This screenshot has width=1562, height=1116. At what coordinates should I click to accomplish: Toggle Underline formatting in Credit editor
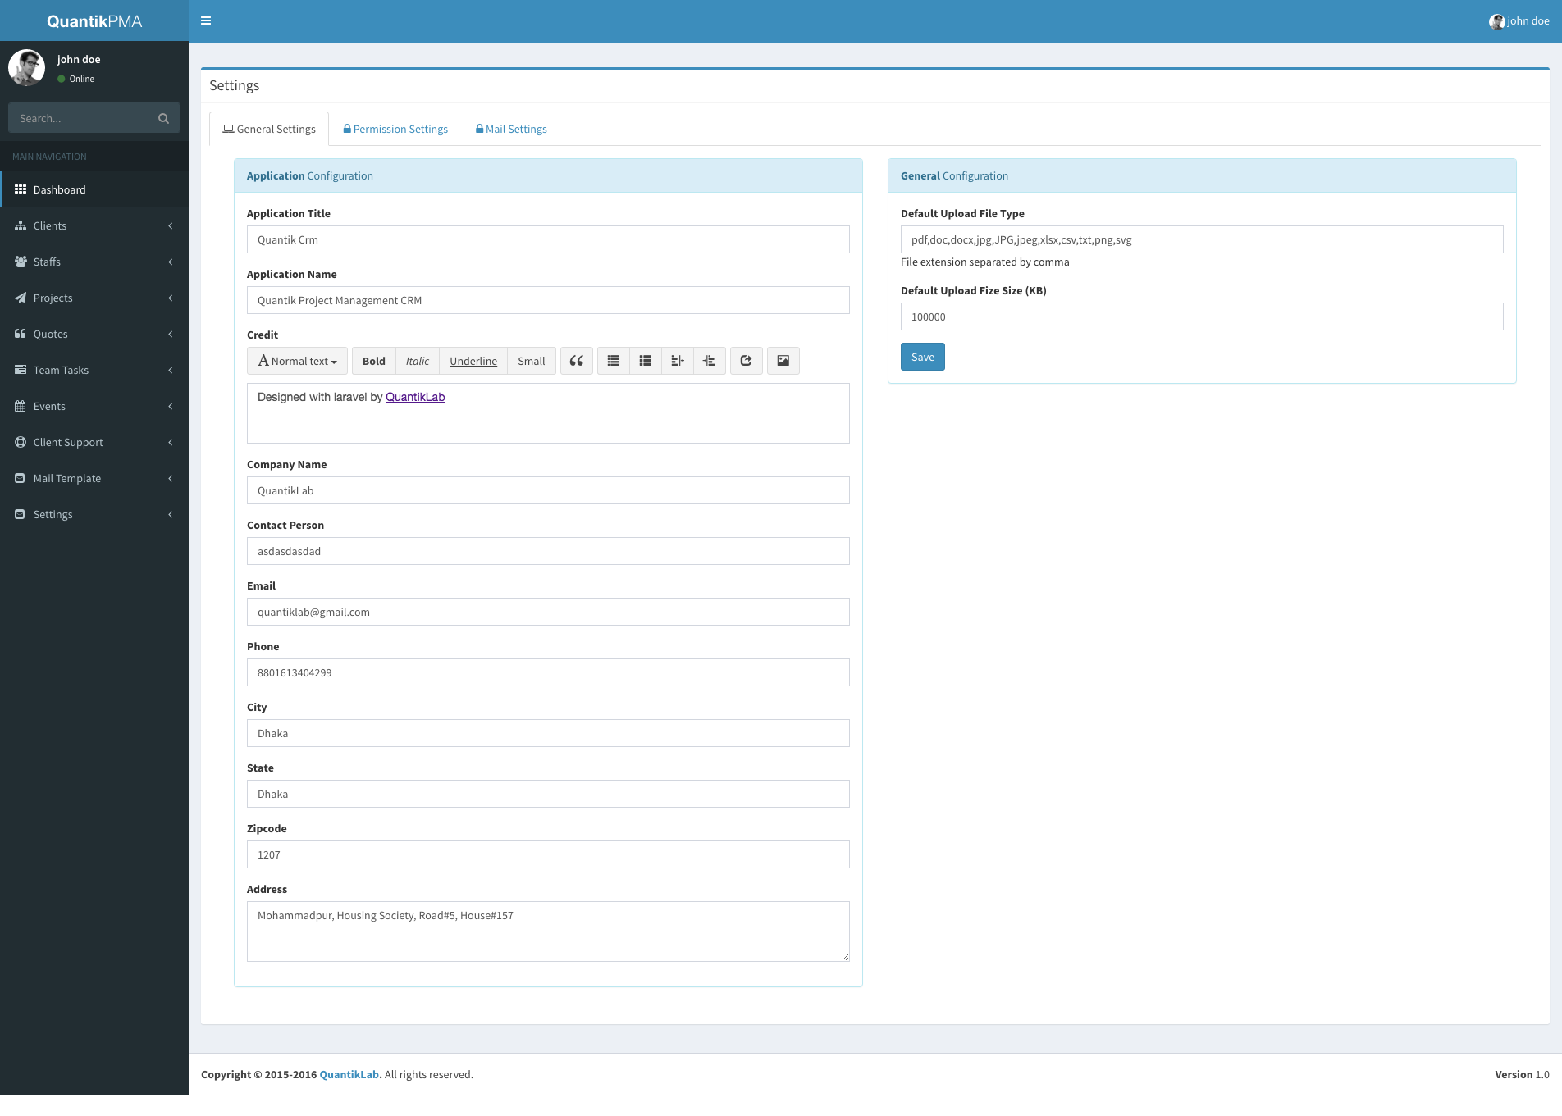pos(473,361)
